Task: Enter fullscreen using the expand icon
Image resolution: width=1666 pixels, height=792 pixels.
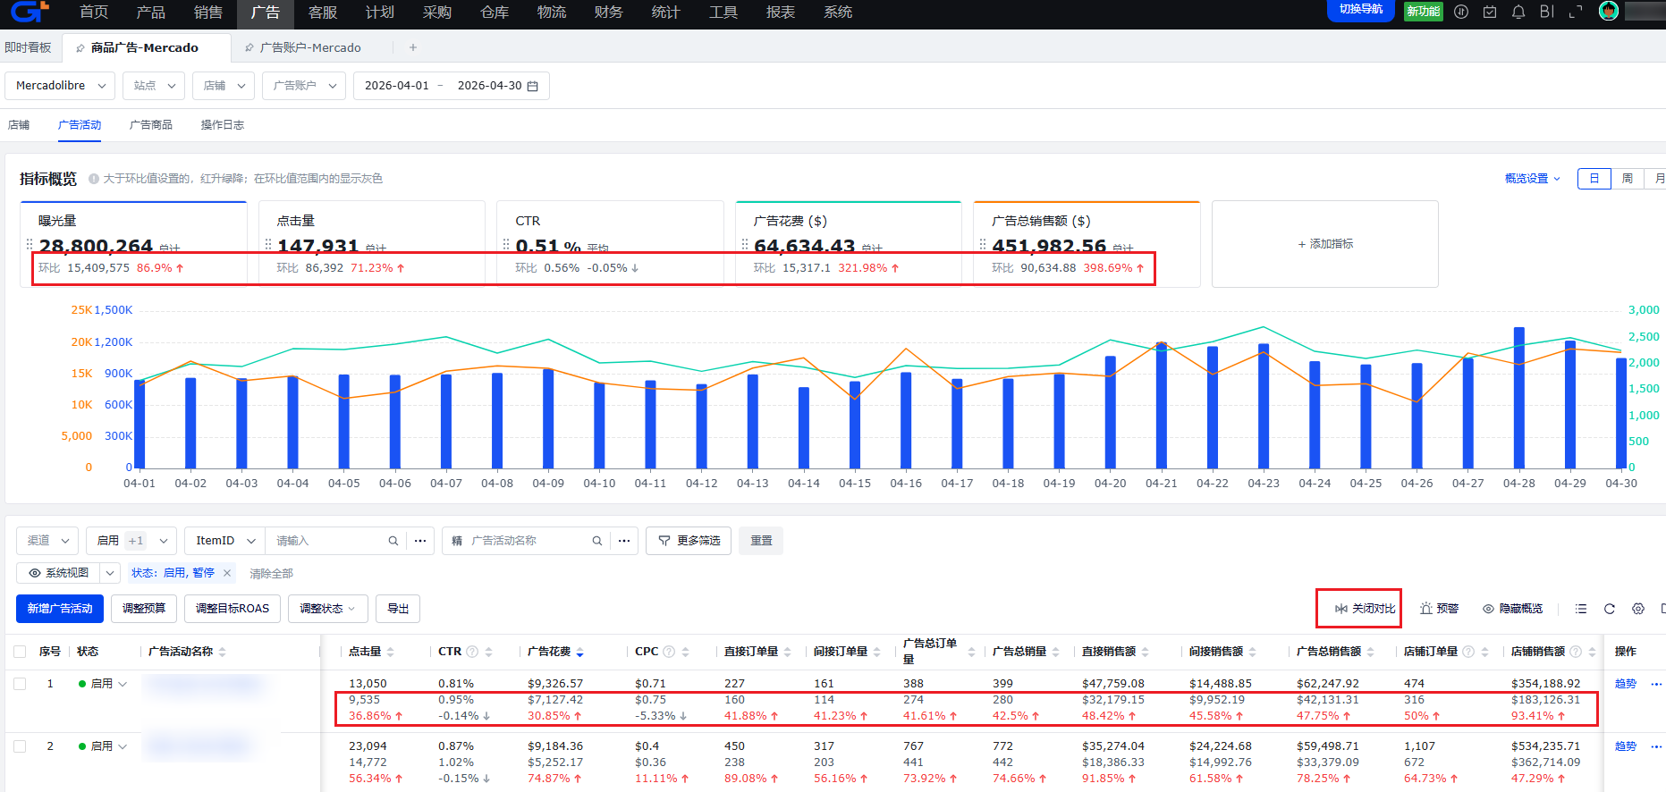Action: 1576,12
